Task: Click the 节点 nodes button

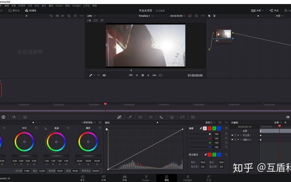Action: pyautogui.click(x=274, y=11)
